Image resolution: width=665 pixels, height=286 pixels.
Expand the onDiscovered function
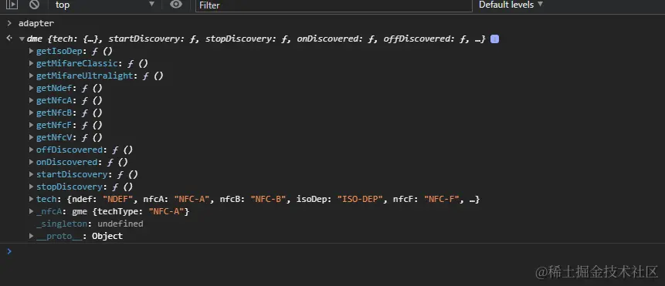(32, 162)
